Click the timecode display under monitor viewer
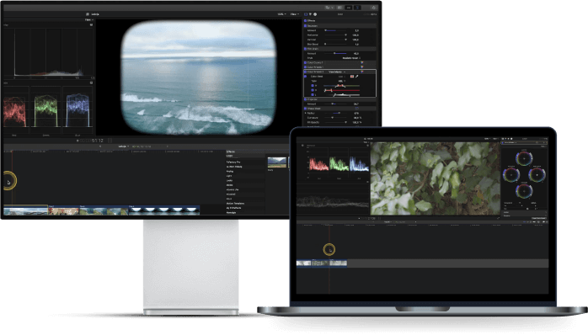Screen dimensions: 588x335 [x=92, y=141]
